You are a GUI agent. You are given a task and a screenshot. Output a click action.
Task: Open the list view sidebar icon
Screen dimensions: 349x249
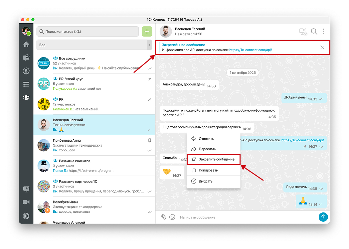point(26,84)
